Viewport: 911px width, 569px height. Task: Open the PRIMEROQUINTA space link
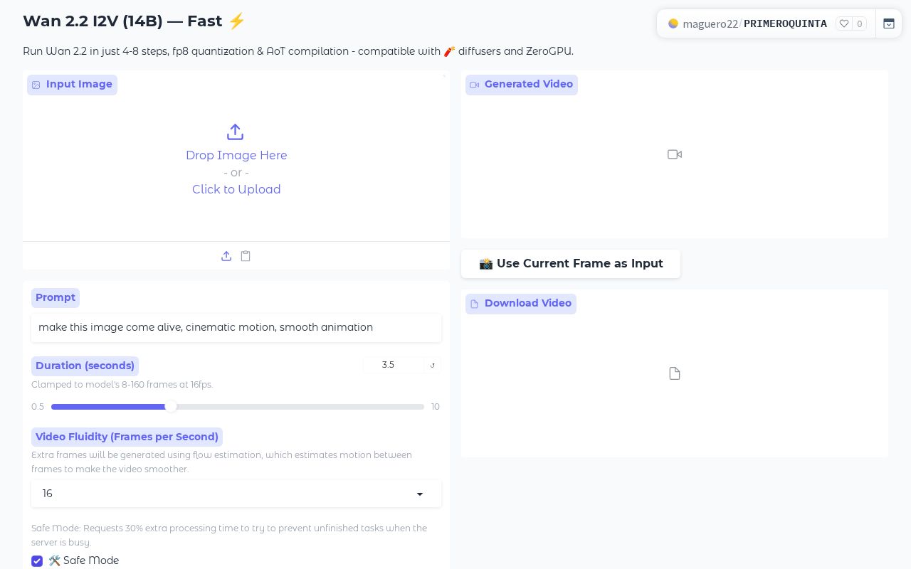pos(785,23)
